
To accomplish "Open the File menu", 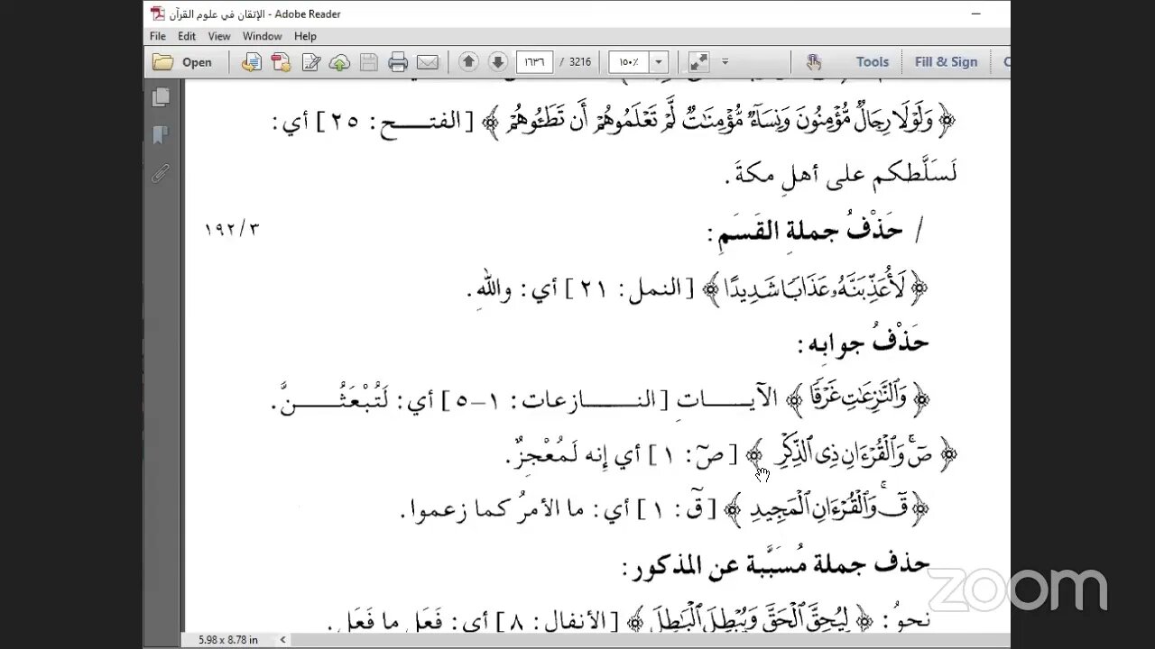I will click(158, 36).
